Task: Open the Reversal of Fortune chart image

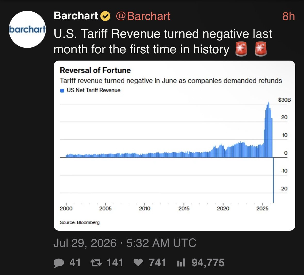Action: click(174, 146)
